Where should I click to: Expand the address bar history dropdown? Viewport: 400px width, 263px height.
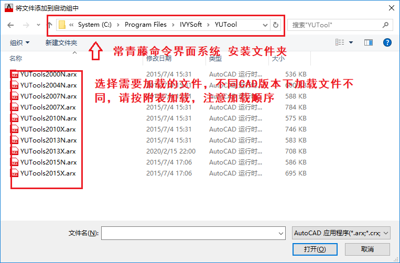265,25
